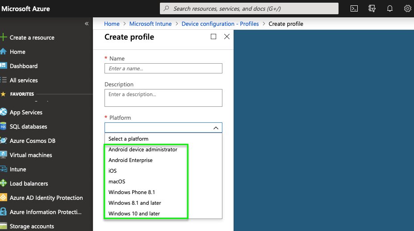
Task: Select Windows 8.1 and later platform
Action: point(163,203)
